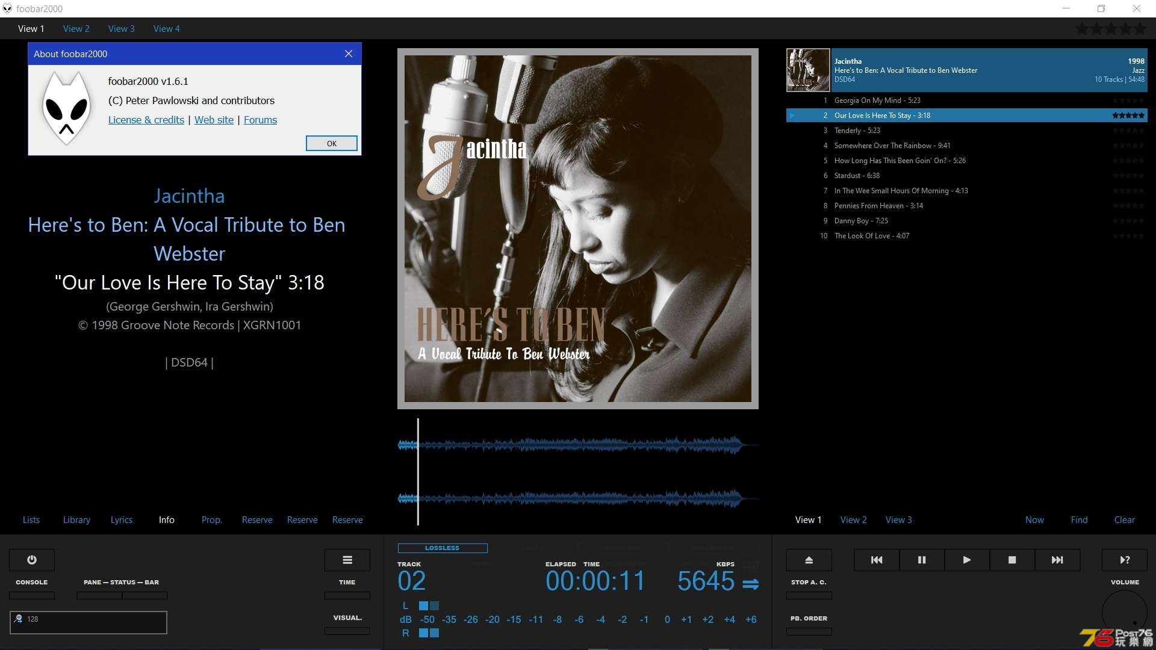Viewport: 1156px width, 650px height.
Task: Skip to previous track
Action: pyautogui.click(x=877, y=560)
